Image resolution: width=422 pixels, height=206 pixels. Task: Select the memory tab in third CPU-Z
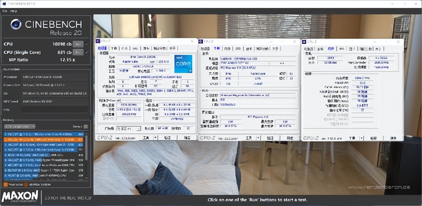pos(331,49)
